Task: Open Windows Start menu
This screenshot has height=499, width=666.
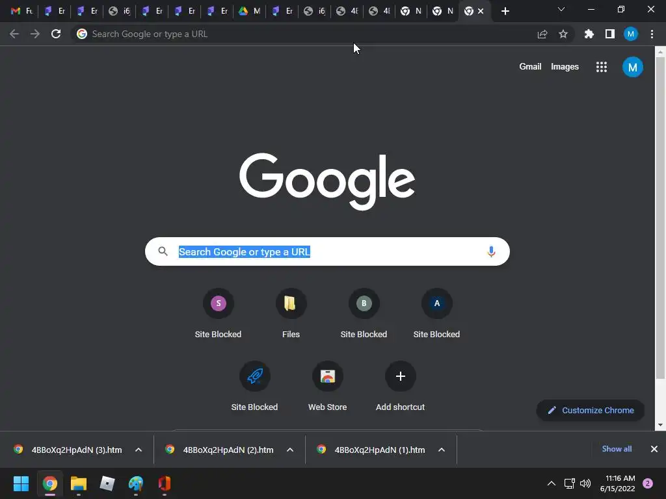Action: (21, 483)
